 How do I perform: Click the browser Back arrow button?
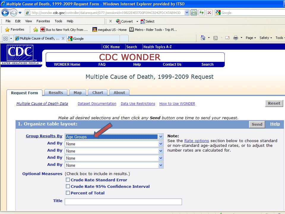click(5, 12)
